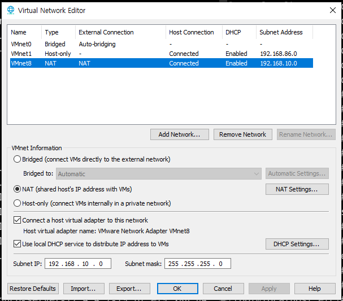Image resolution: width=343 pixels, height=301 pixels.
Task: Close the Virtual Network Editor dialog
Action: pyautogui.click(x=332, y=10)
